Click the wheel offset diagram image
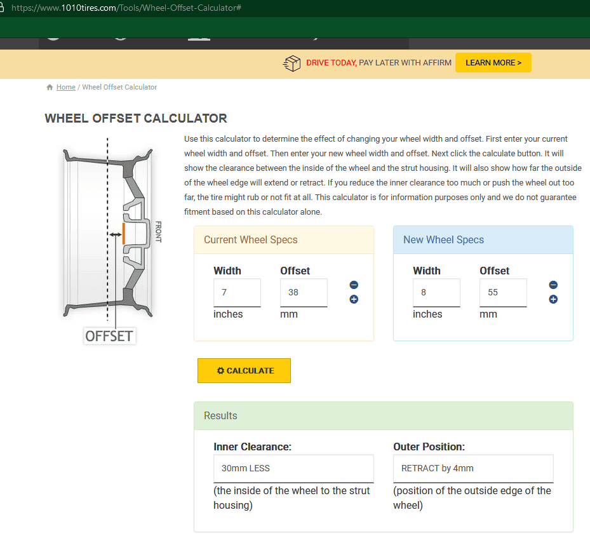590x538 pixels. [109, 241]
